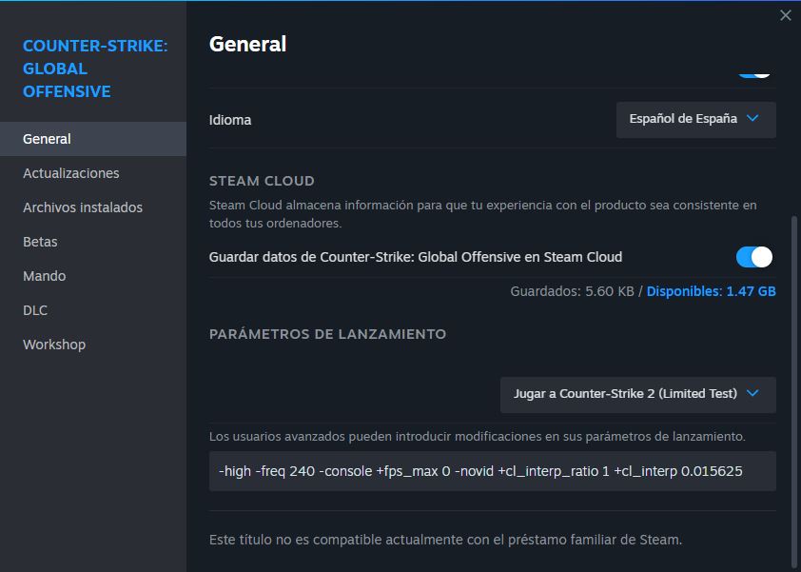This screenshot has height=572, width=801.
Task: Open the Mando settings tab
Action: (93, 276)
